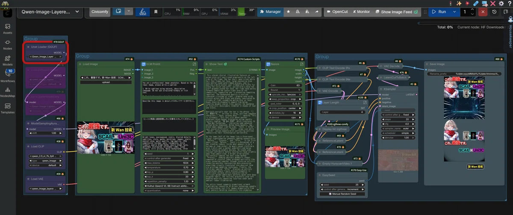Click the share arrow icon in Manager group
Image resolution: width=513 pixels, height=215 pixels.
tap(317, 12)
